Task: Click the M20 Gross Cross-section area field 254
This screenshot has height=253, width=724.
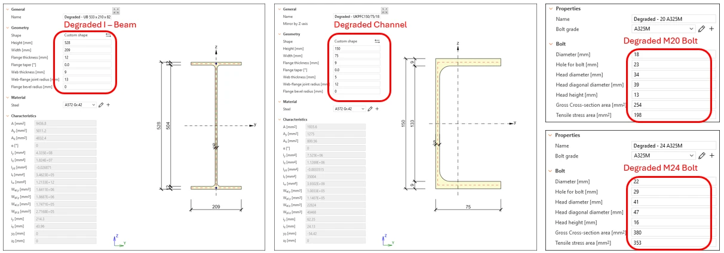Action: [x=674, y=105]
